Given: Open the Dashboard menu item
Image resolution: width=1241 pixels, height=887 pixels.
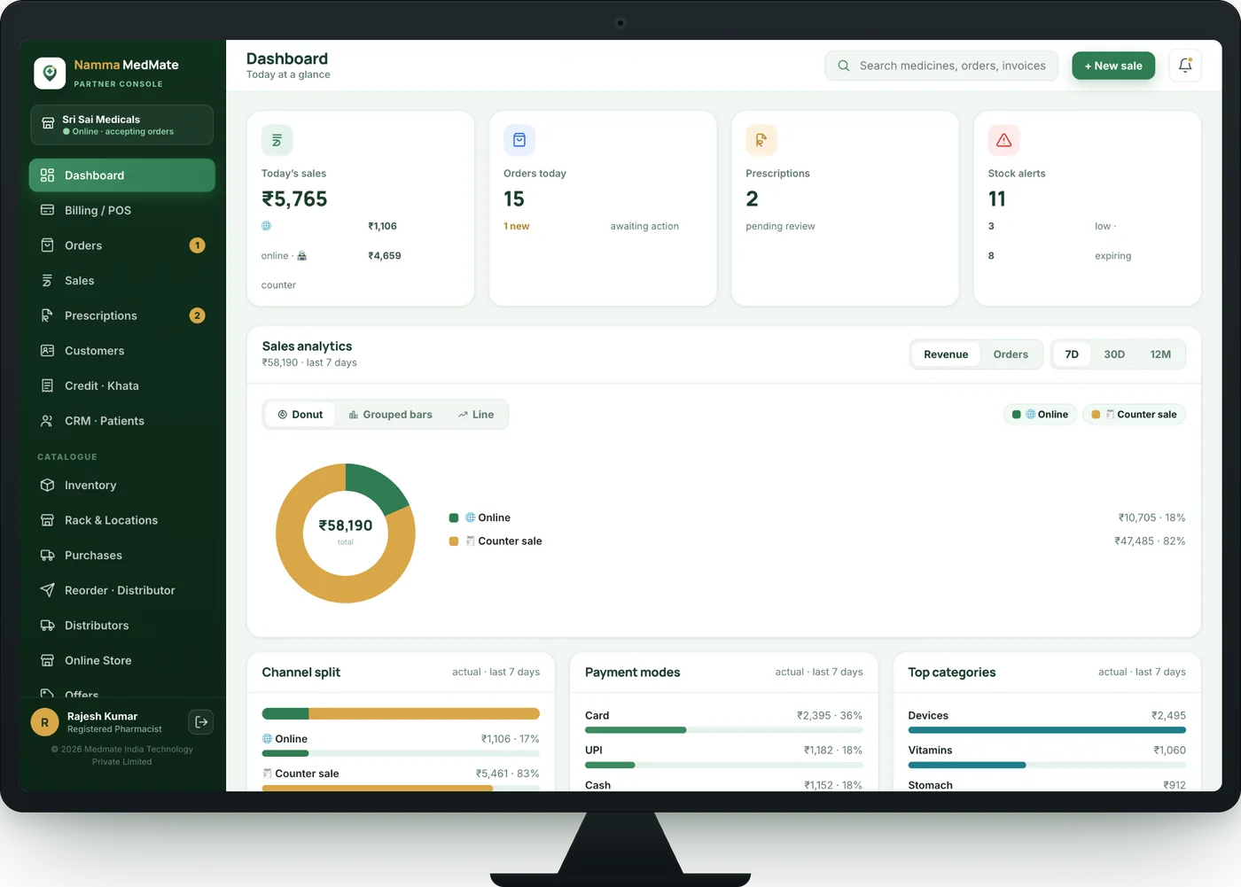Looking at the screenshot, I should pyautogui.click(x=122, y=175).
